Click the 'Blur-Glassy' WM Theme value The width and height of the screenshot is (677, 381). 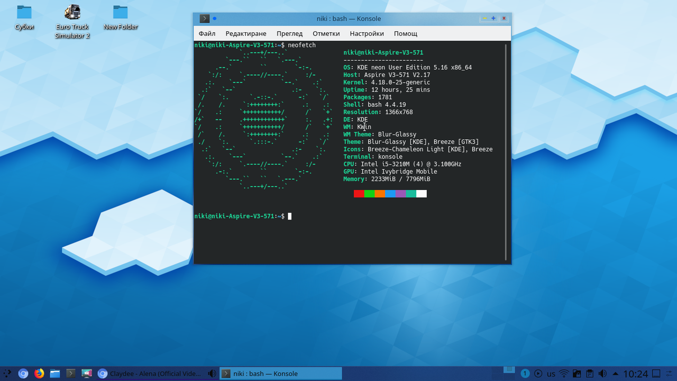coord(397,134)
